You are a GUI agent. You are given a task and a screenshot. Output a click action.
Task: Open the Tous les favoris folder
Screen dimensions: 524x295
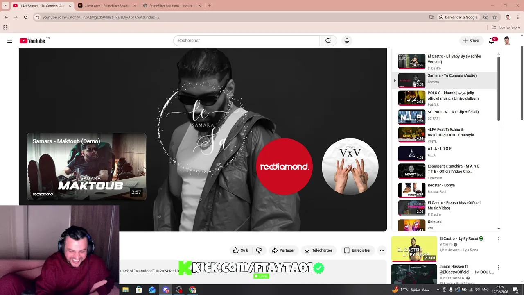(x=506, y=27)
